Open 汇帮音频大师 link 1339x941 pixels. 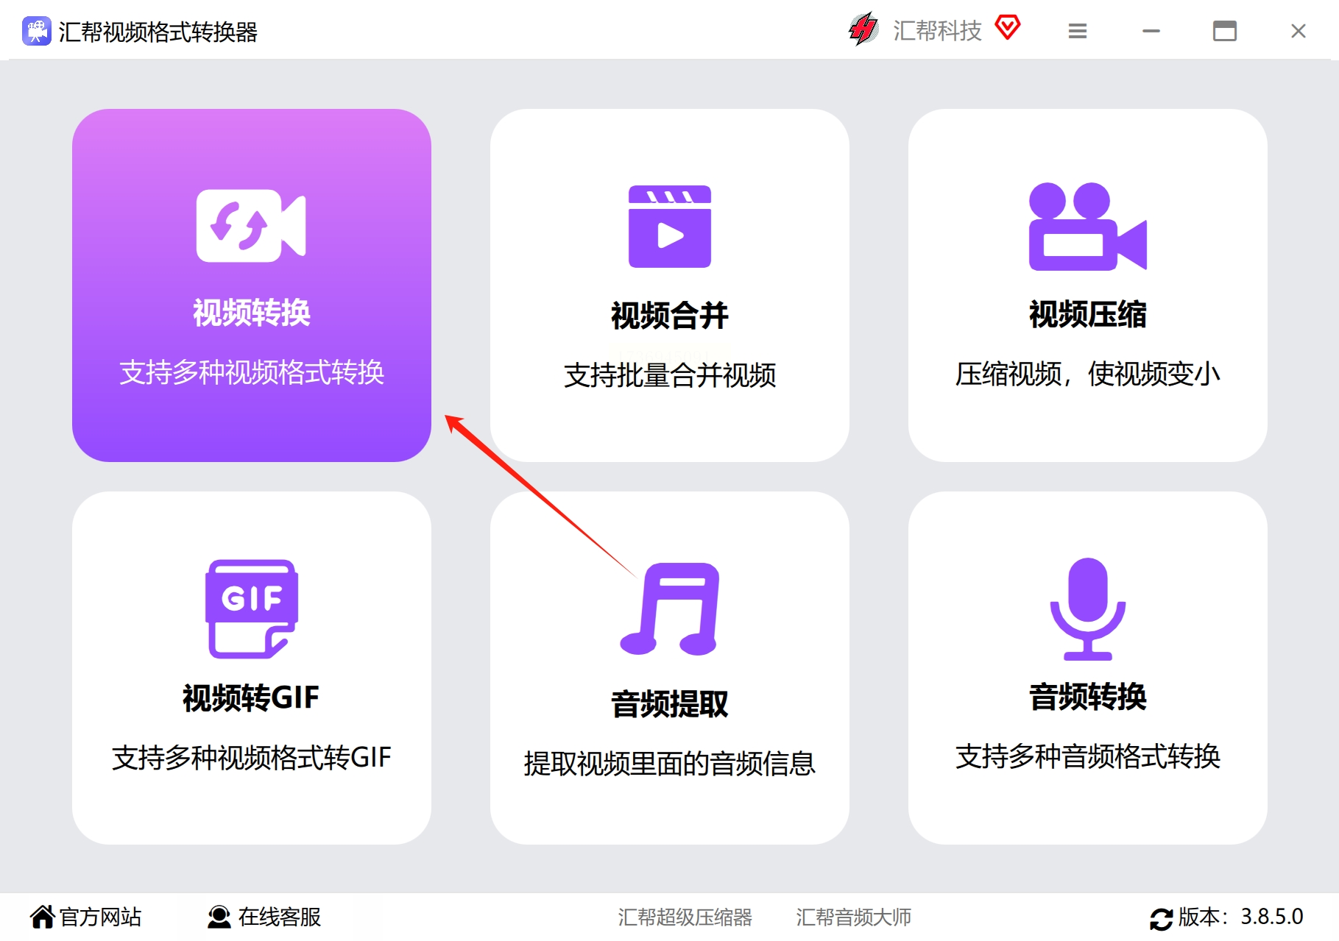[852, 917]
